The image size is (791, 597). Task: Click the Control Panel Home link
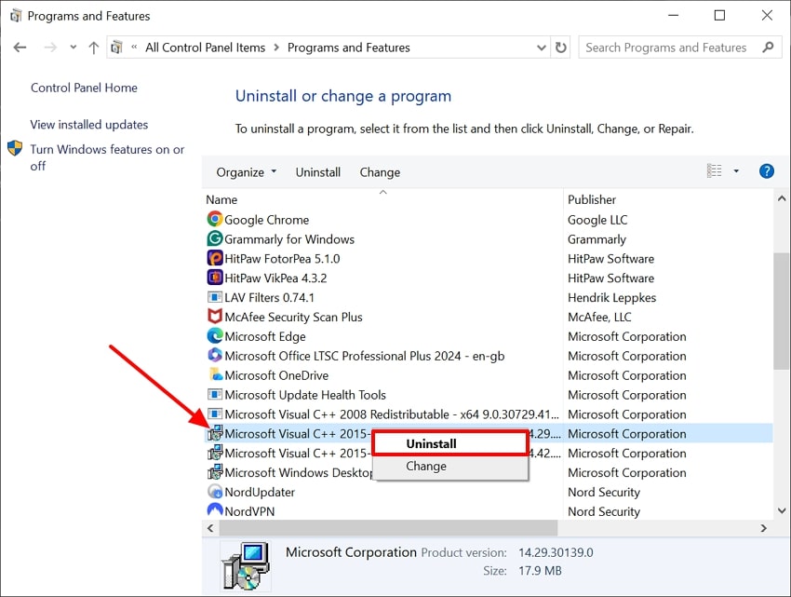coord(84,88)
